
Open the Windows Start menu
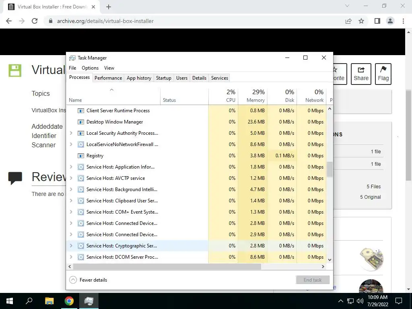click(10, 301)
